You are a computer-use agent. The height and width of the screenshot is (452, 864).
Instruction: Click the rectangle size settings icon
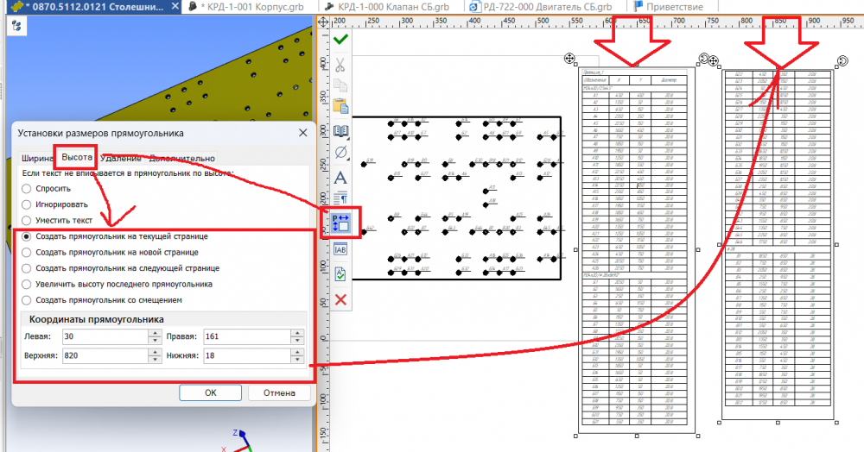pos(340,223)
